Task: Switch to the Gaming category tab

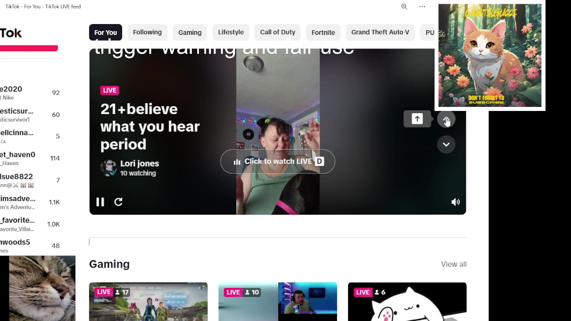Action: tap(190, 33)
